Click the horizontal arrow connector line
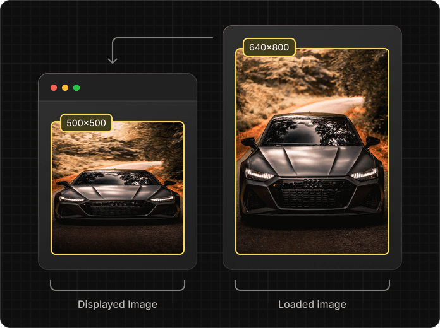Screen dimensions: 440x328 pos(164,38)
